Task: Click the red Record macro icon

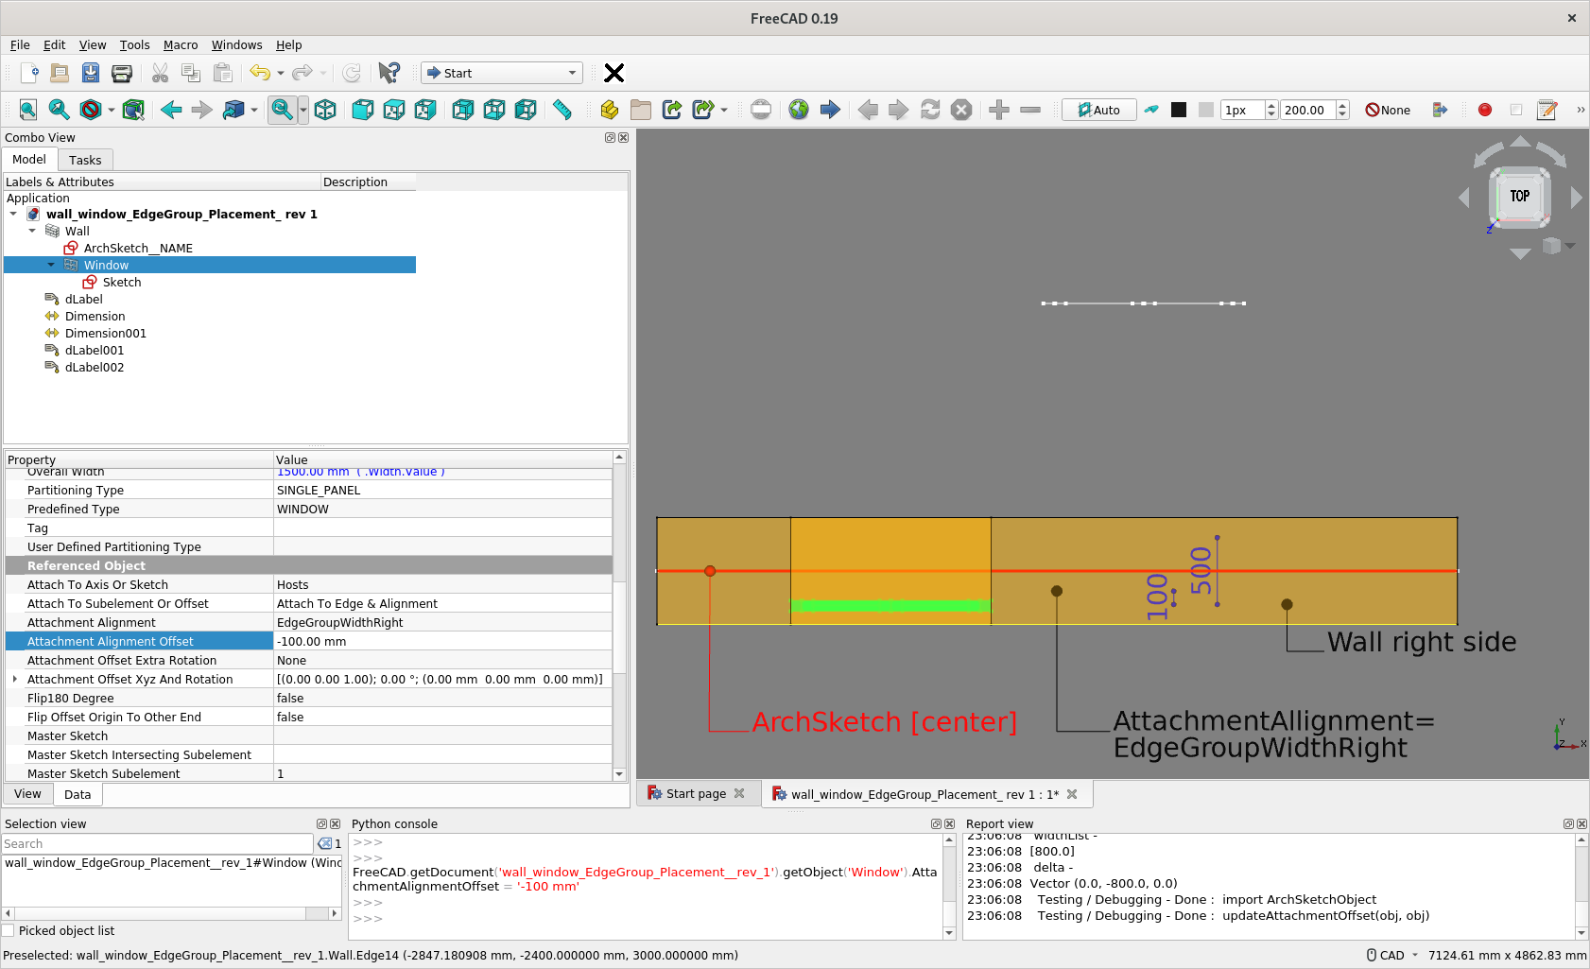Action: point(1485,110)
